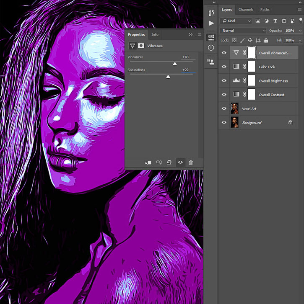Prevent auto-nesting artboard lock icon

pyautogui.click(x=258, y=40)
